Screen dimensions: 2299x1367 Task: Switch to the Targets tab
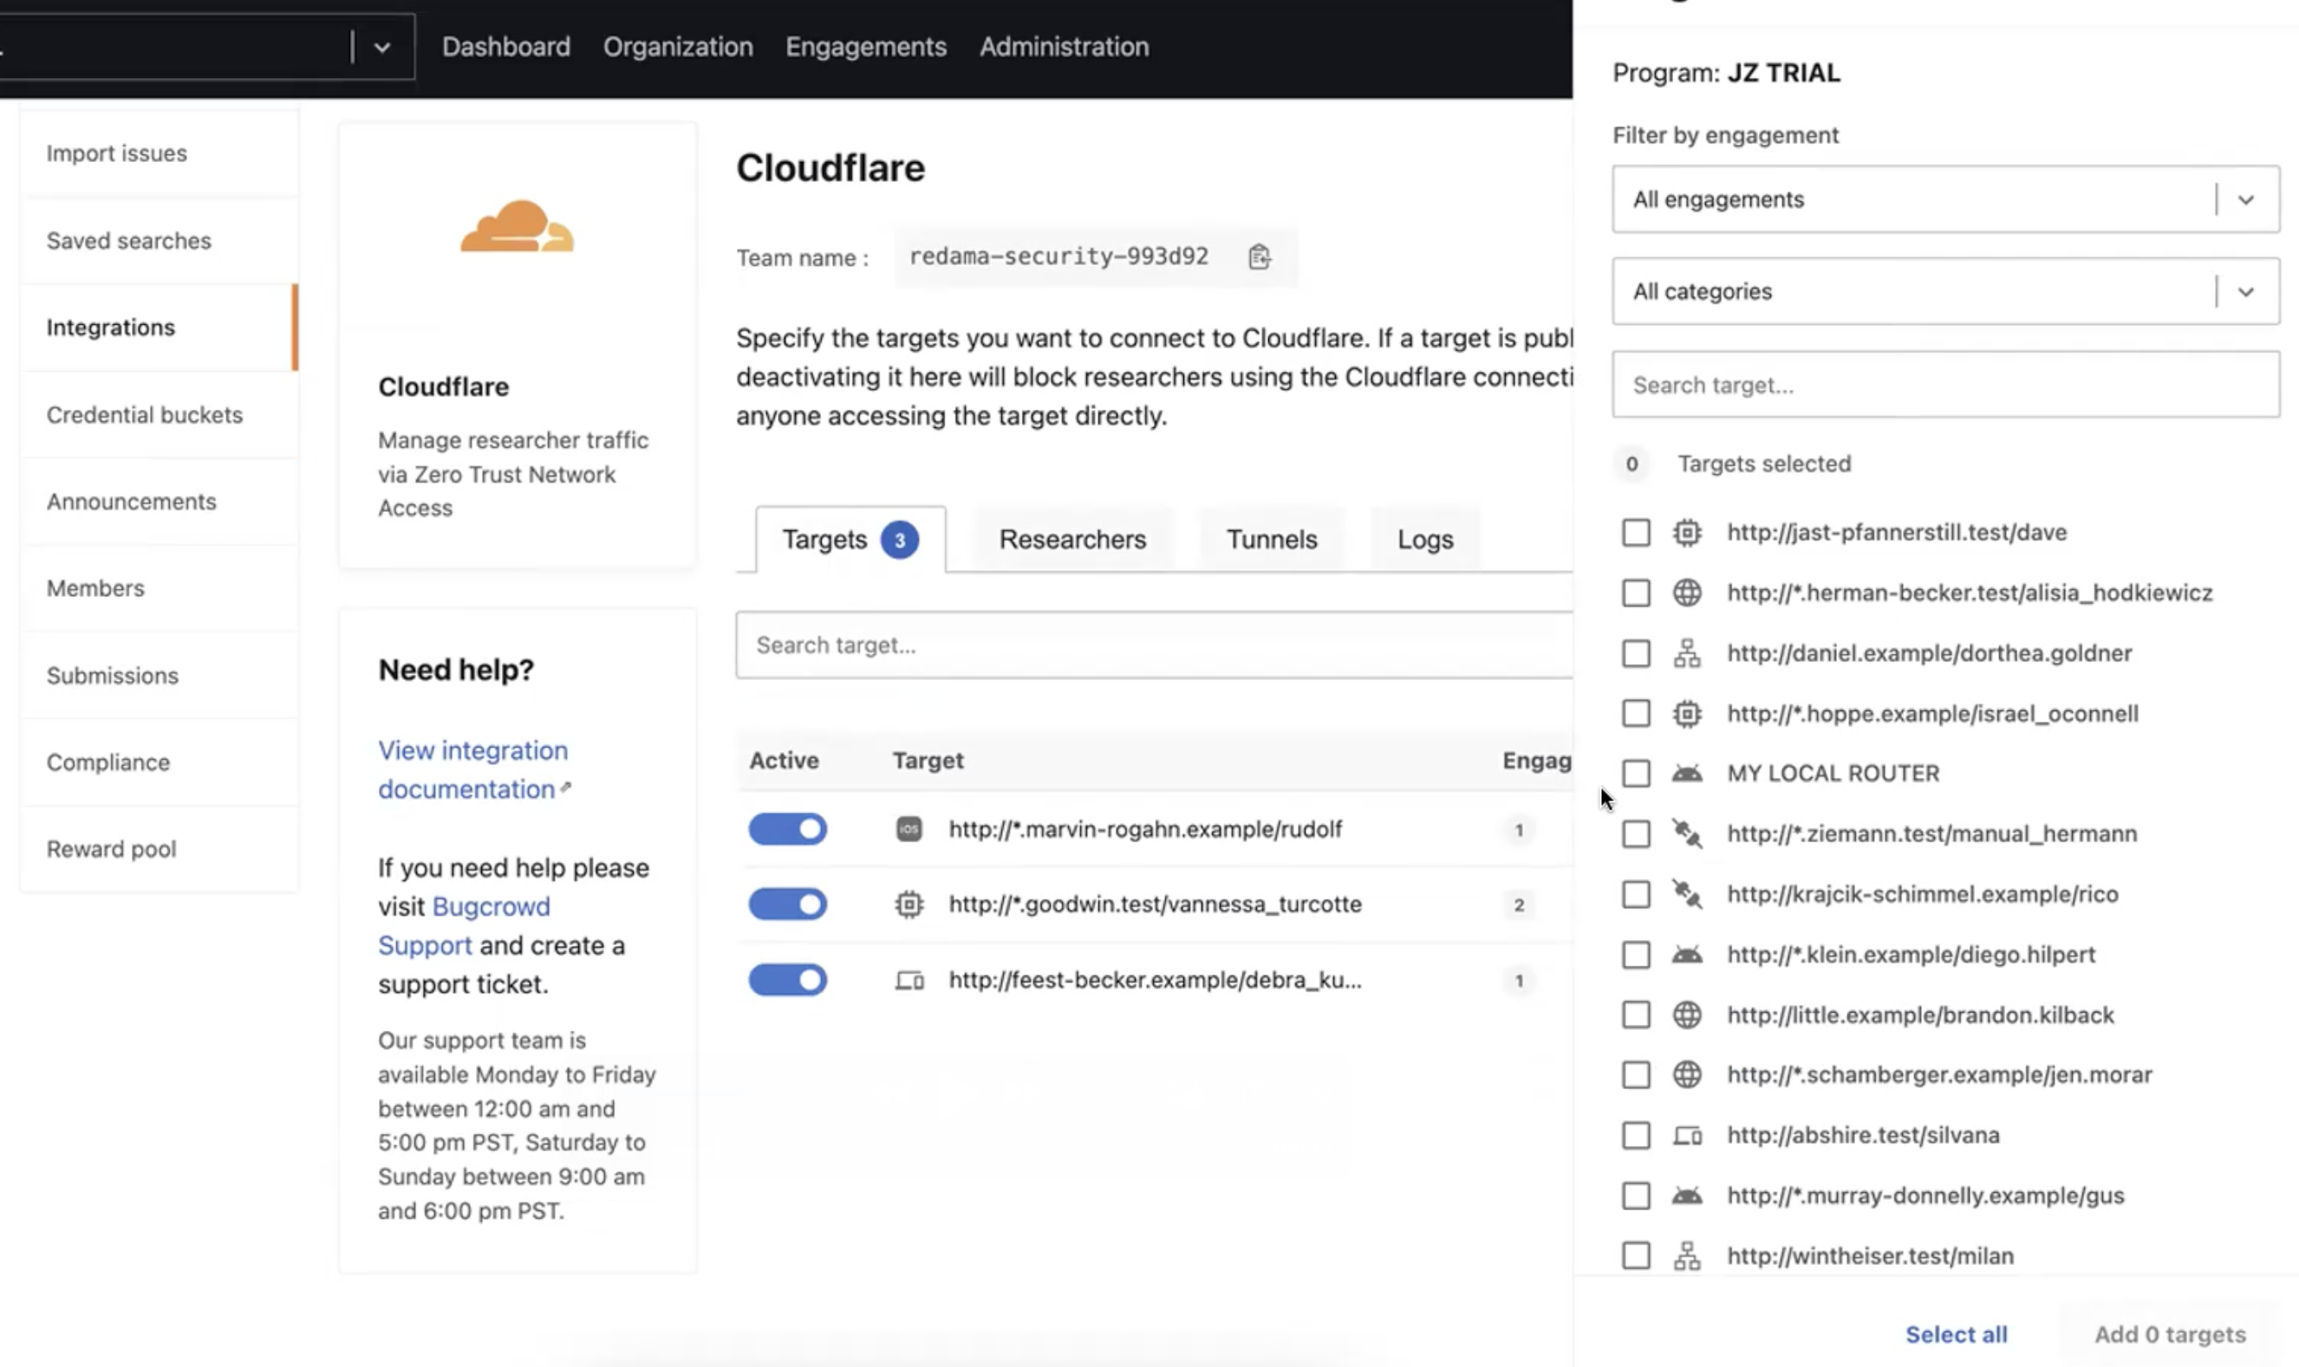pos(850,539)
